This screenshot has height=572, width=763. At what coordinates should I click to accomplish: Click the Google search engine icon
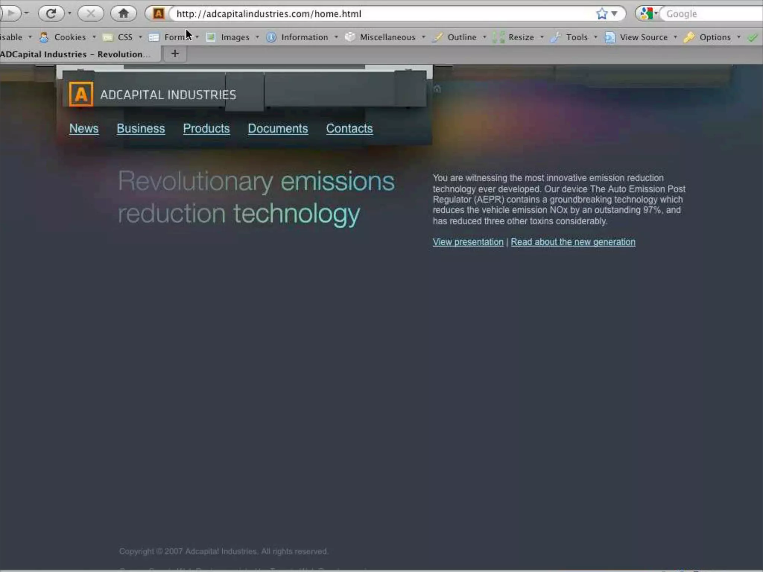click(646, 14)
